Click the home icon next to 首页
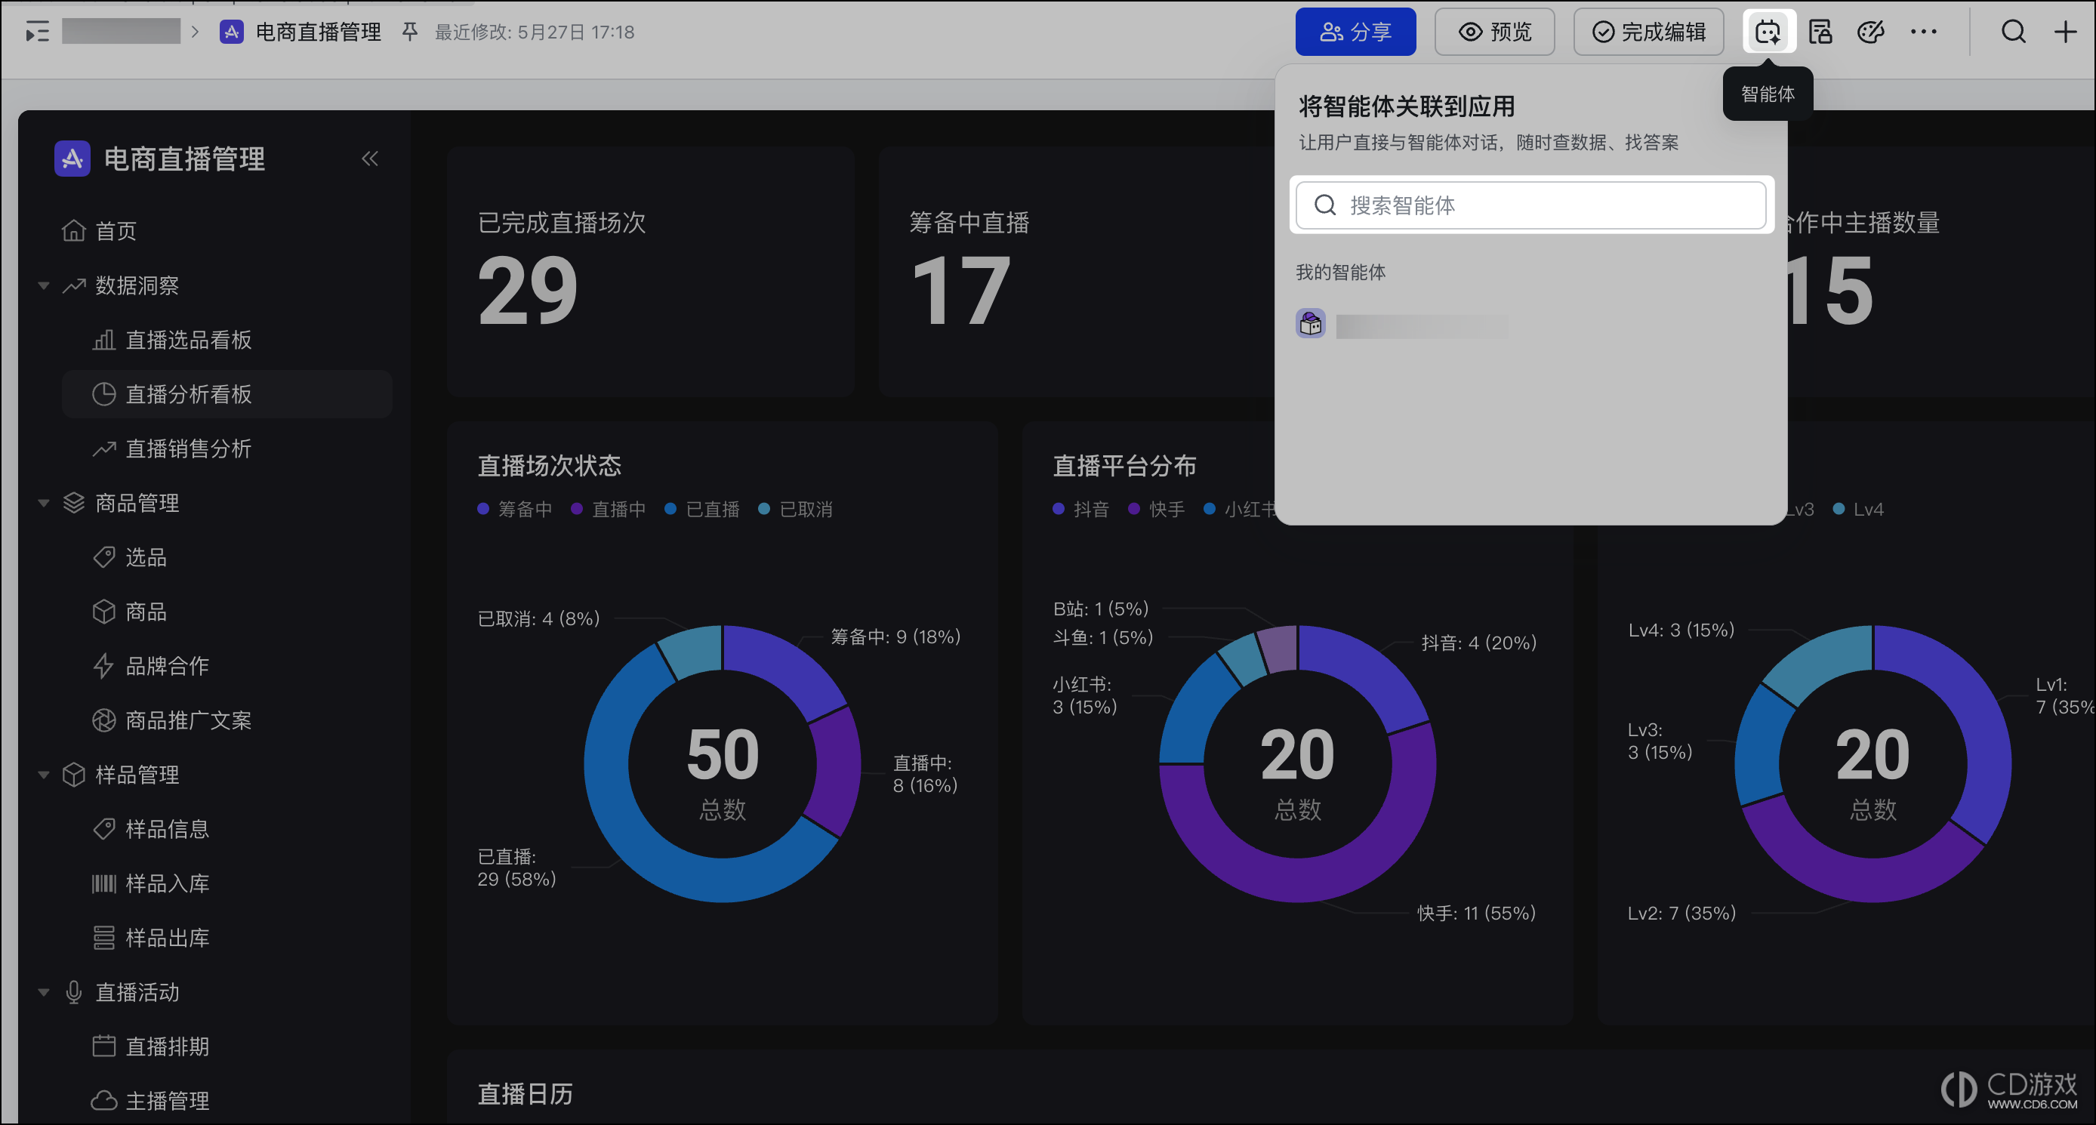The height and width of the screenshot is (1125, 2096). coord(74,231)
